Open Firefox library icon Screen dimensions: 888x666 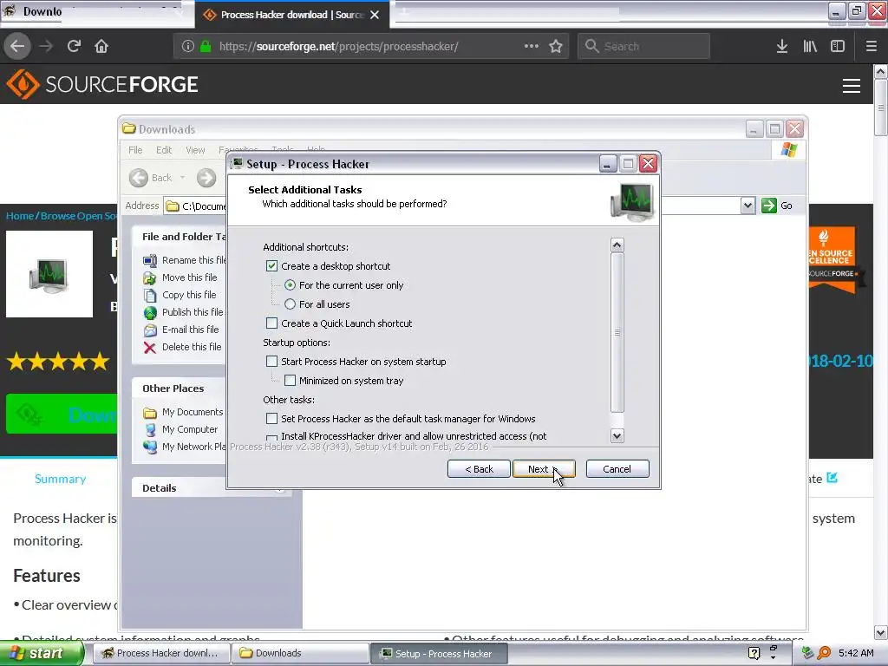810,46
